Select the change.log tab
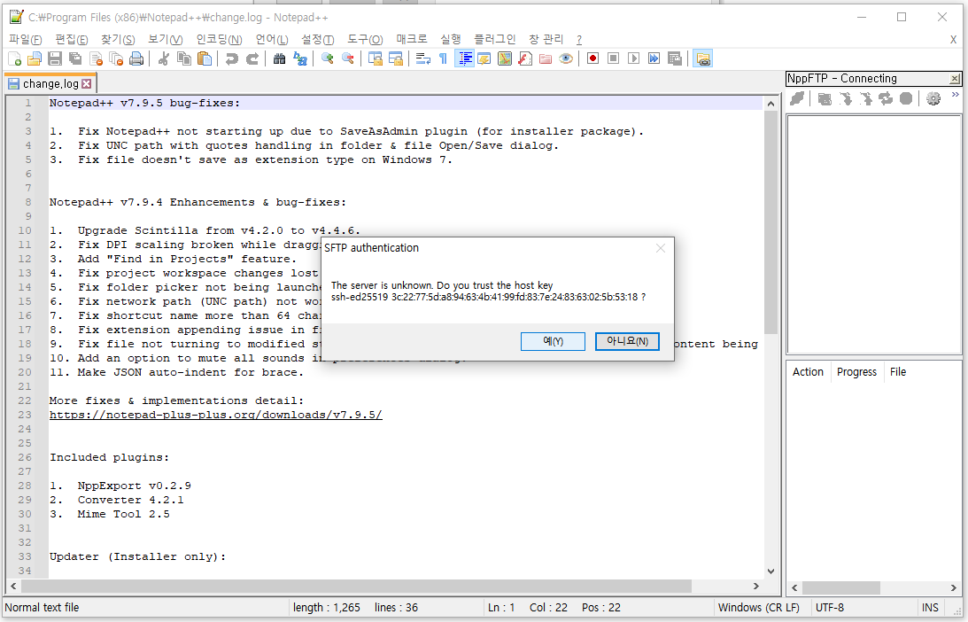 click(x=50, y=83)
